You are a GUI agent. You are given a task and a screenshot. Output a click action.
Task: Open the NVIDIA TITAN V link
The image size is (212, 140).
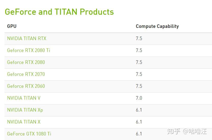point(24,98)
